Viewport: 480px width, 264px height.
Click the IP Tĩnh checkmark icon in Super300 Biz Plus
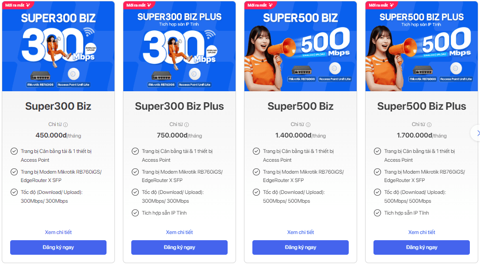point(135,213)
